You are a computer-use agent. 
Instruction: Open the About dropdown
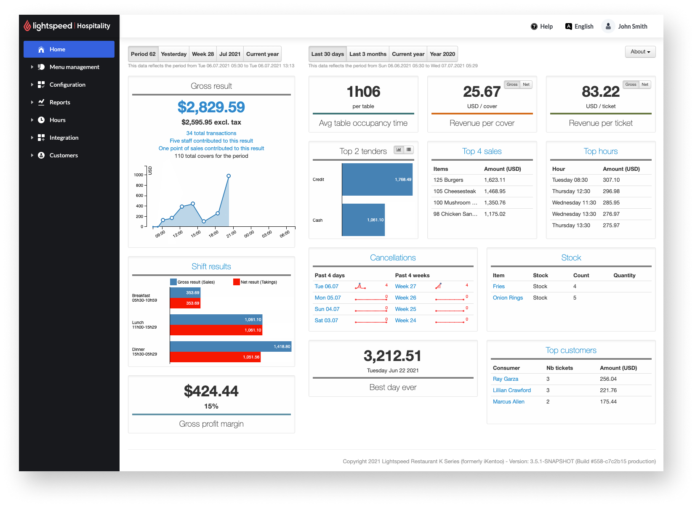pos(640,51)
